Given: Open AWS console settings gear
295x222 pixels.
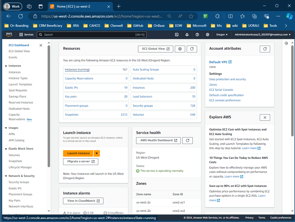Looking at the screenshot, I should [x=208, y=35].
